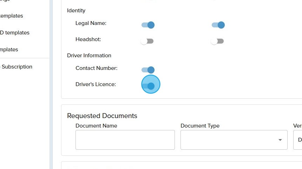This screenshot has width=302, height=169.
Task: Click the Document Type dropdown arrow
Action: coord(280,140)
